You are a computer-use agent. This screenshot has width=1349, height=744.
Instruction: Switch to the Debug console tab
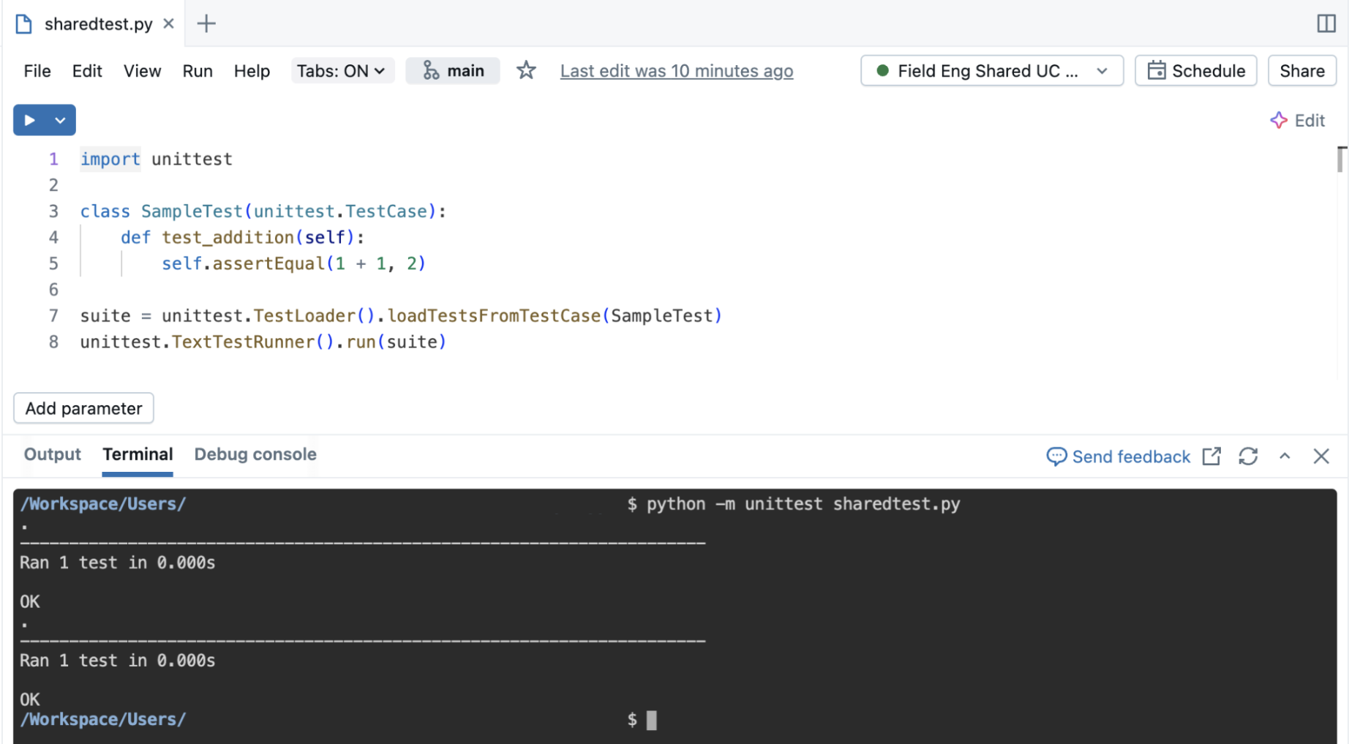(255, 454)
